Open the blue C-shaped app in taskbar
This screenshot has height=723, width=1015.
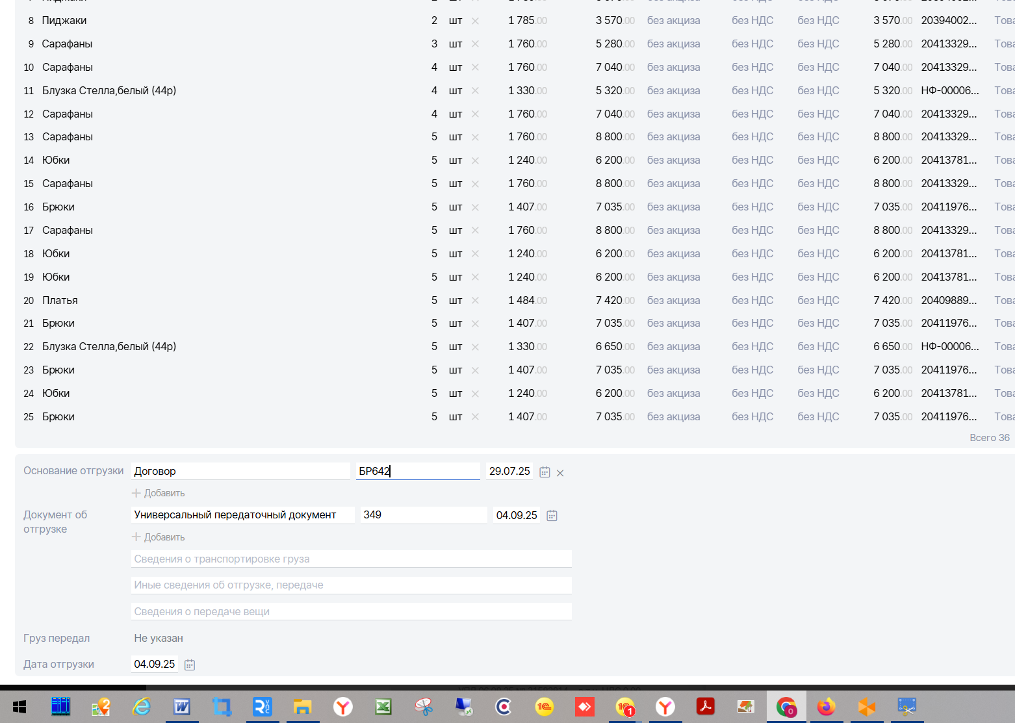tap(504, 707)
